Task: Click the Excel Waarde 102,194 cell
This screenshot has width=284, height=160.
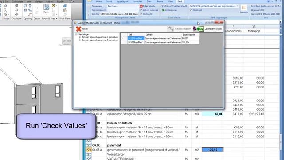Action: point(190,42)
